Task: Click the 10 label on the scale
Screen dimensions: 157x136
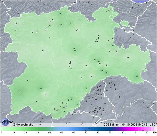Action: pyautogui.click(x=14, y=133)
